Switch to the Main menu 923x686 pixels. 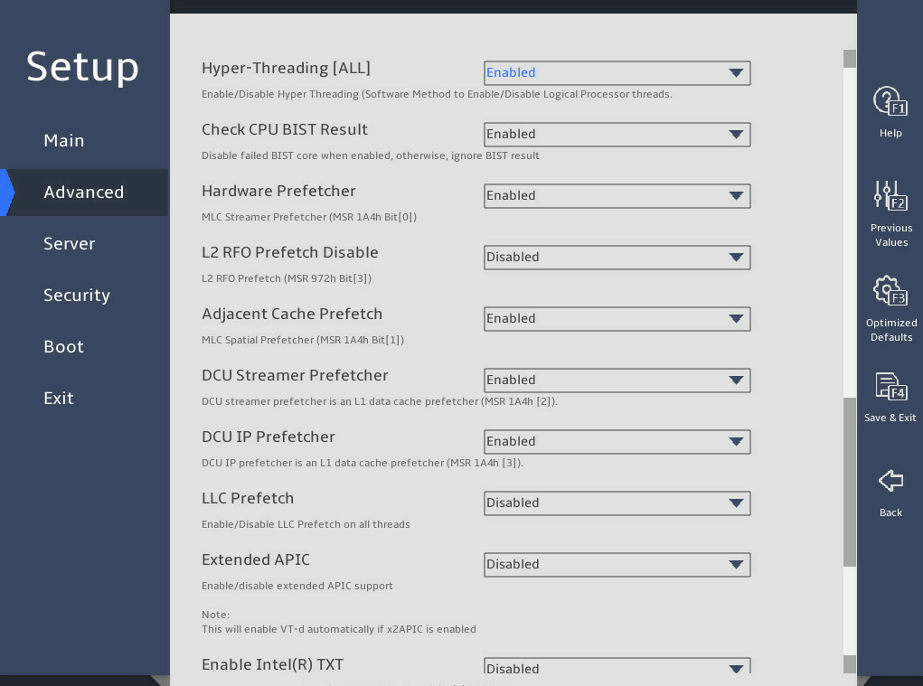click(64, 141)
